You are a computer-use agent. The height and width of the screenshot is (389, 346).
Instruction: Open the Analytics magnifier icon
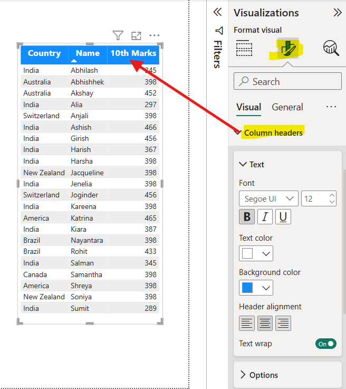click(x=331, y=48)
